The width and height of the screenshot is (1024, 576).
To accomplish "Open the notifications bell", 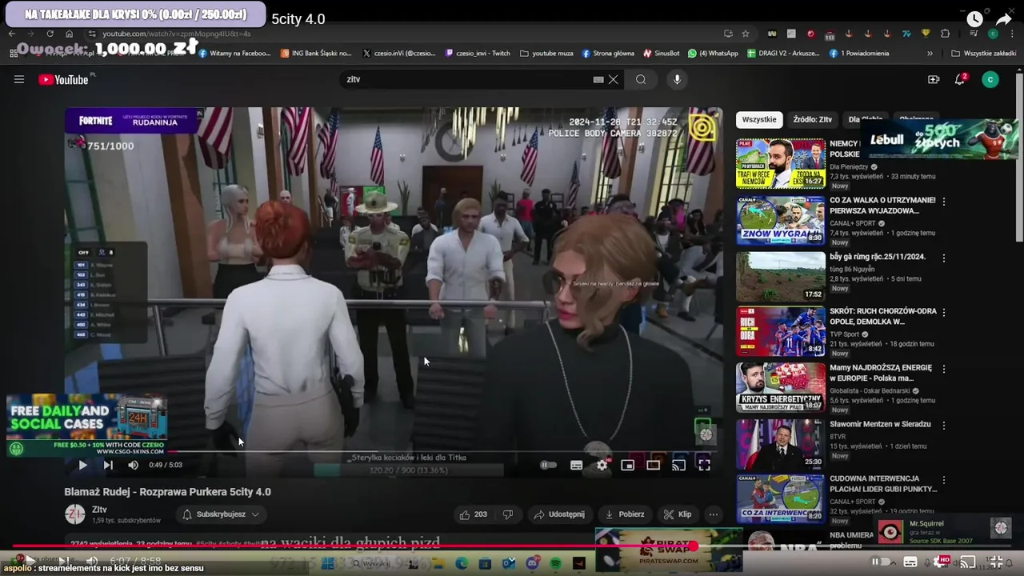I will pos(960,79).
